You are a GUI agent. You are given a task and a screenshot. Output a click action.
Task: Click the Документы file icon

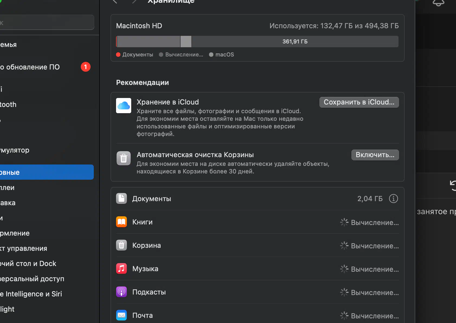pos(121,199)
